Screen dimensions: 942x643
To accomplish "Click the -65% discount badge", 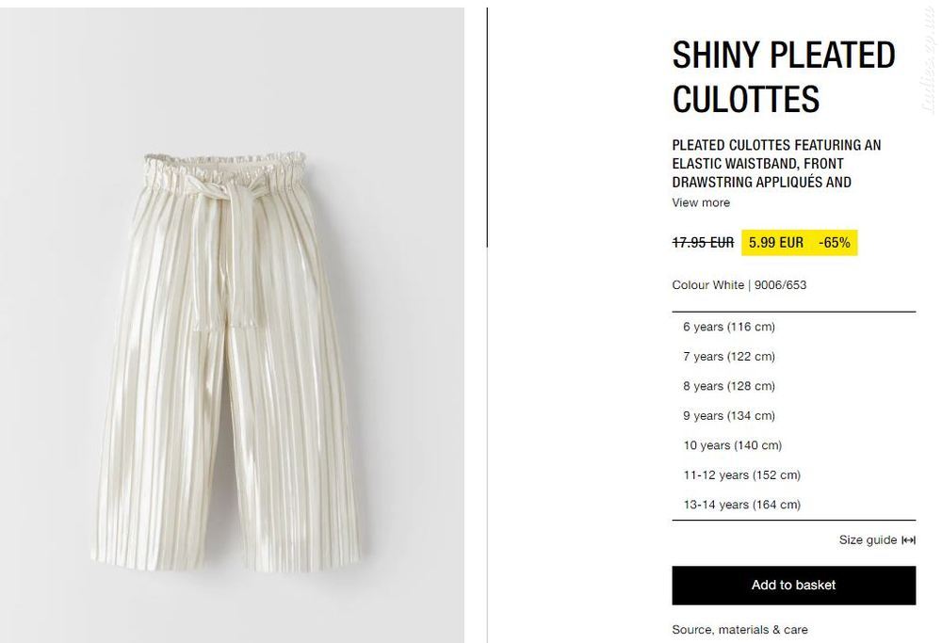I will pos(835,243).
